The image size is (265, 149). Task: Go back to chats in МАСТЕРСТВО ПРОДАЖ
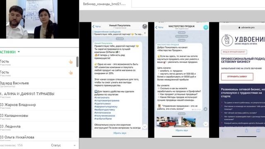point(159,27)
